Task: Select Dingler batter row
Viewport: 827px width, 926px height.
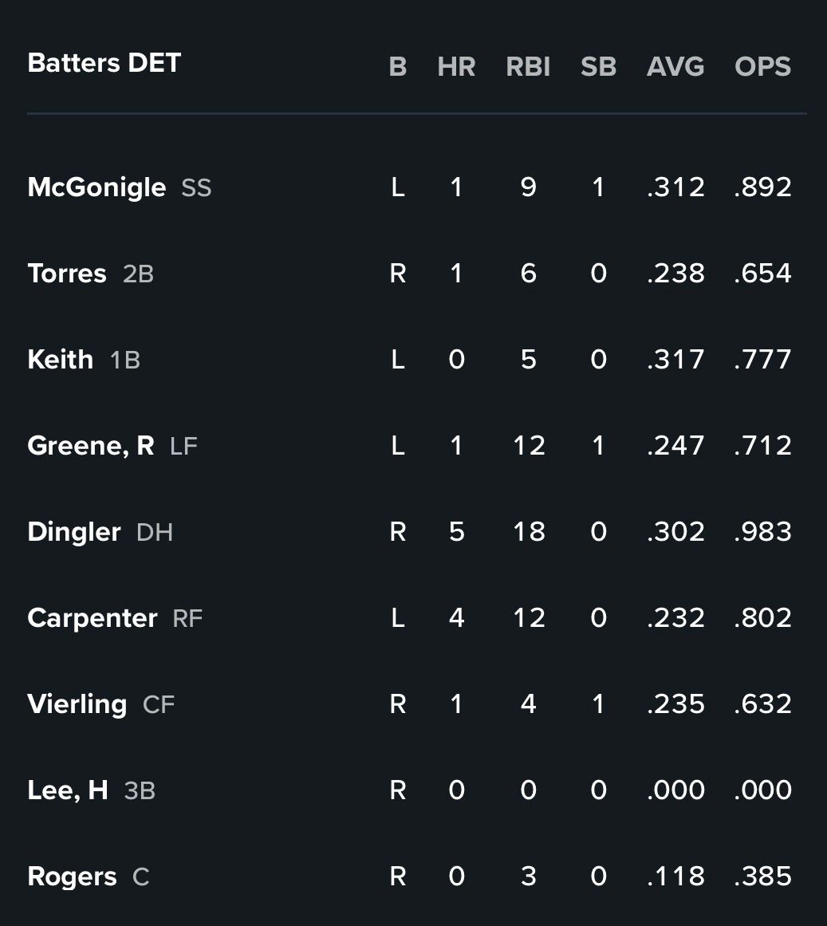Action: tap(74, 532)
